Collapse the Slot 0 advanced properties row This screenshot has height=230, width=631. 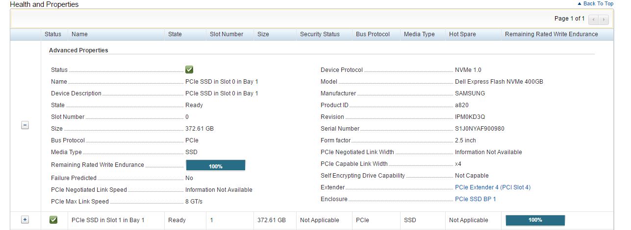[25, 125]
